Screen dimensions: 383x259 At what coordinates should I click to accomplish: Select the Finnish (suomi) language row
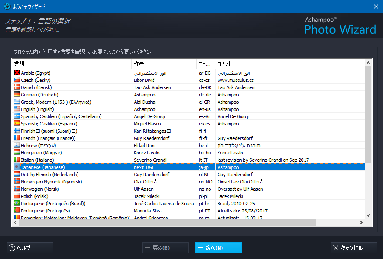(188, 131)
